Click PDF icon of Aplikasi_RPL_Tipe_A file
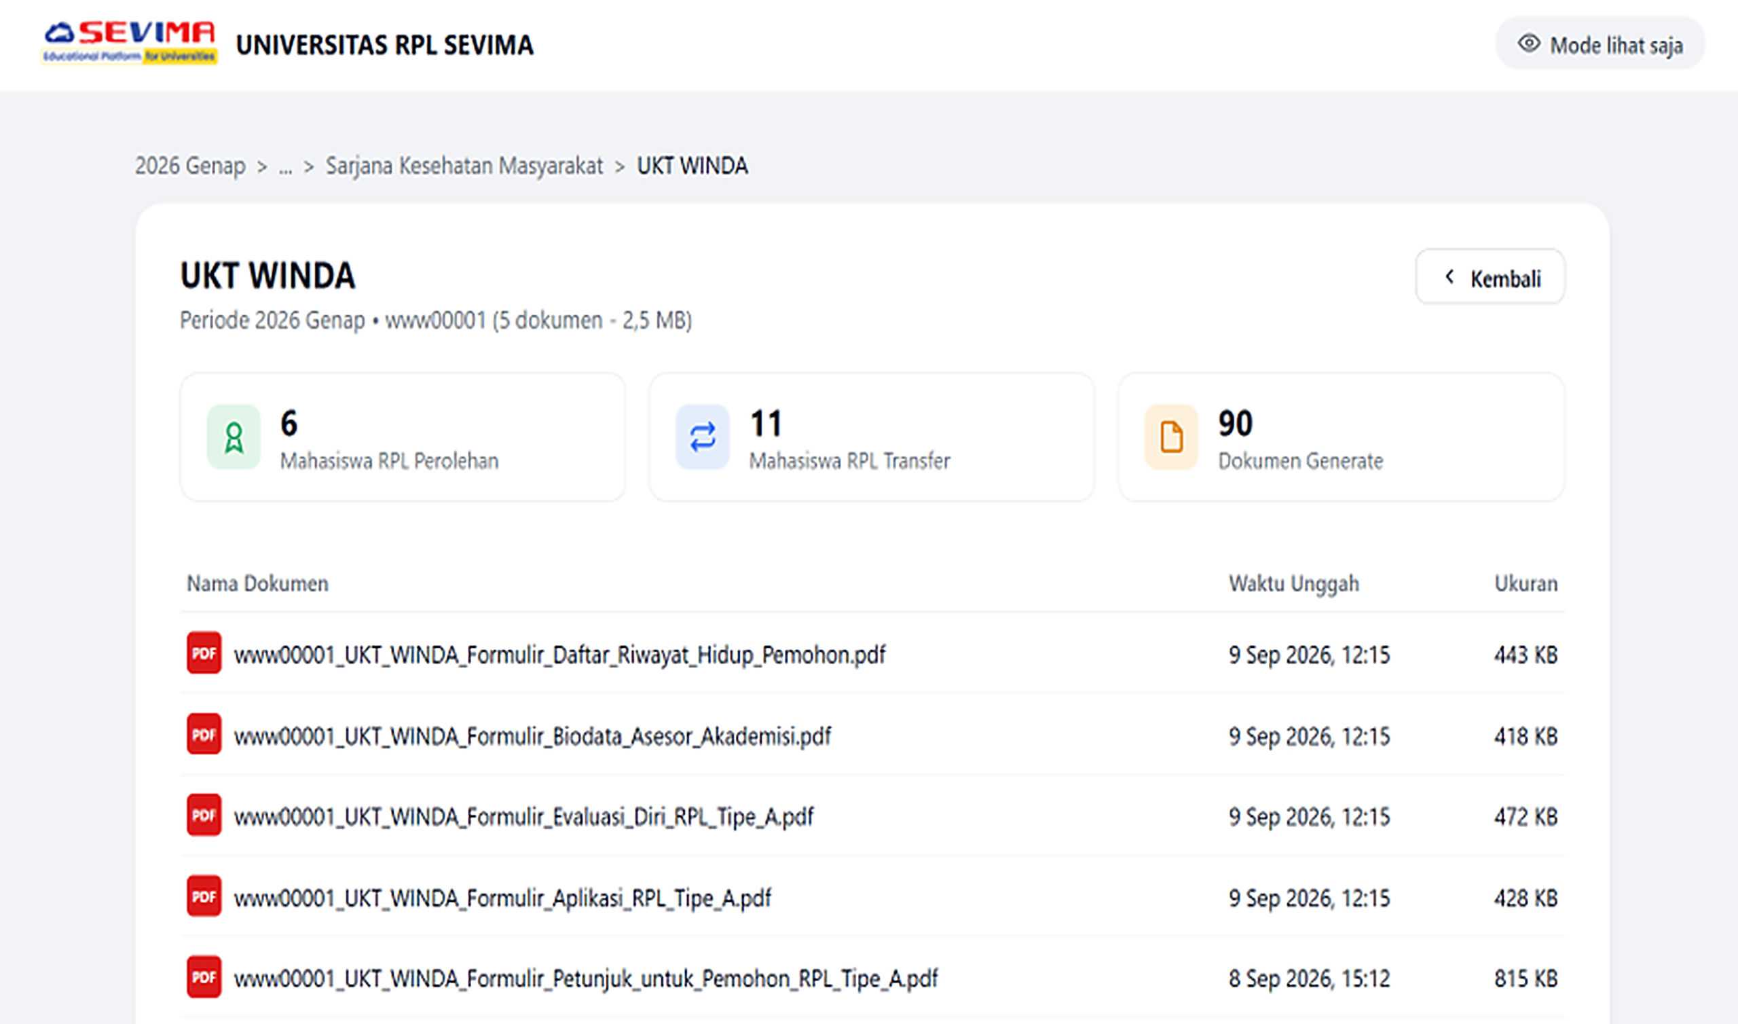Viewport: 1738px width, 1024px height. click(204, 896)
